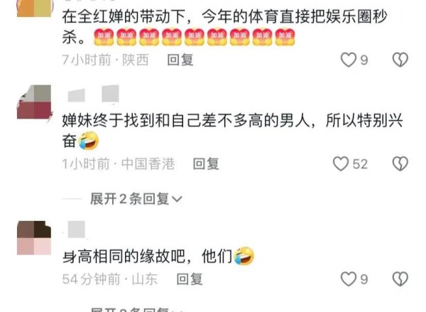Tap the first 加油 heart sticker

pos(104,37)
